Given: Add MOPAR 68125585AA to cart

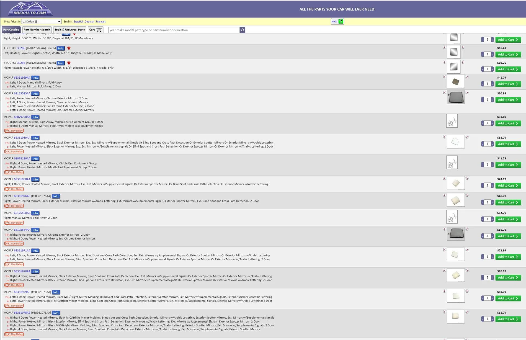Looking at the screenshot, I should (x=508, y=100).
